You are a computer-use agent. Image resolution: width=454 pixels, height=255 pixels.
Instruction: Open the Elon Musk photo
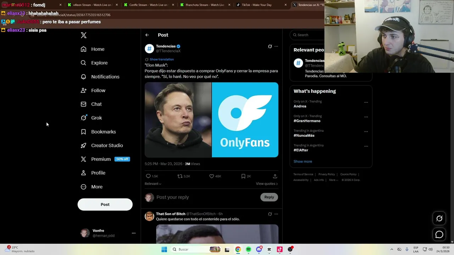click(178, 120)
